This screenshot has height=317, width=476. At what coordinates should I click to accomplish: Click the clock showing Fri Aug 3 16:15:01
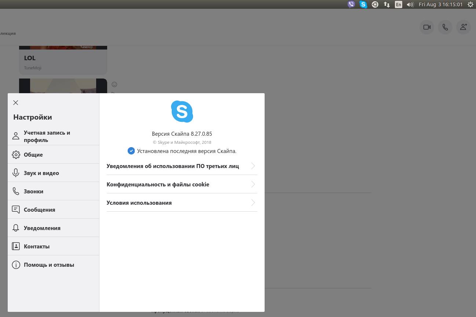[x=441, y=4]
